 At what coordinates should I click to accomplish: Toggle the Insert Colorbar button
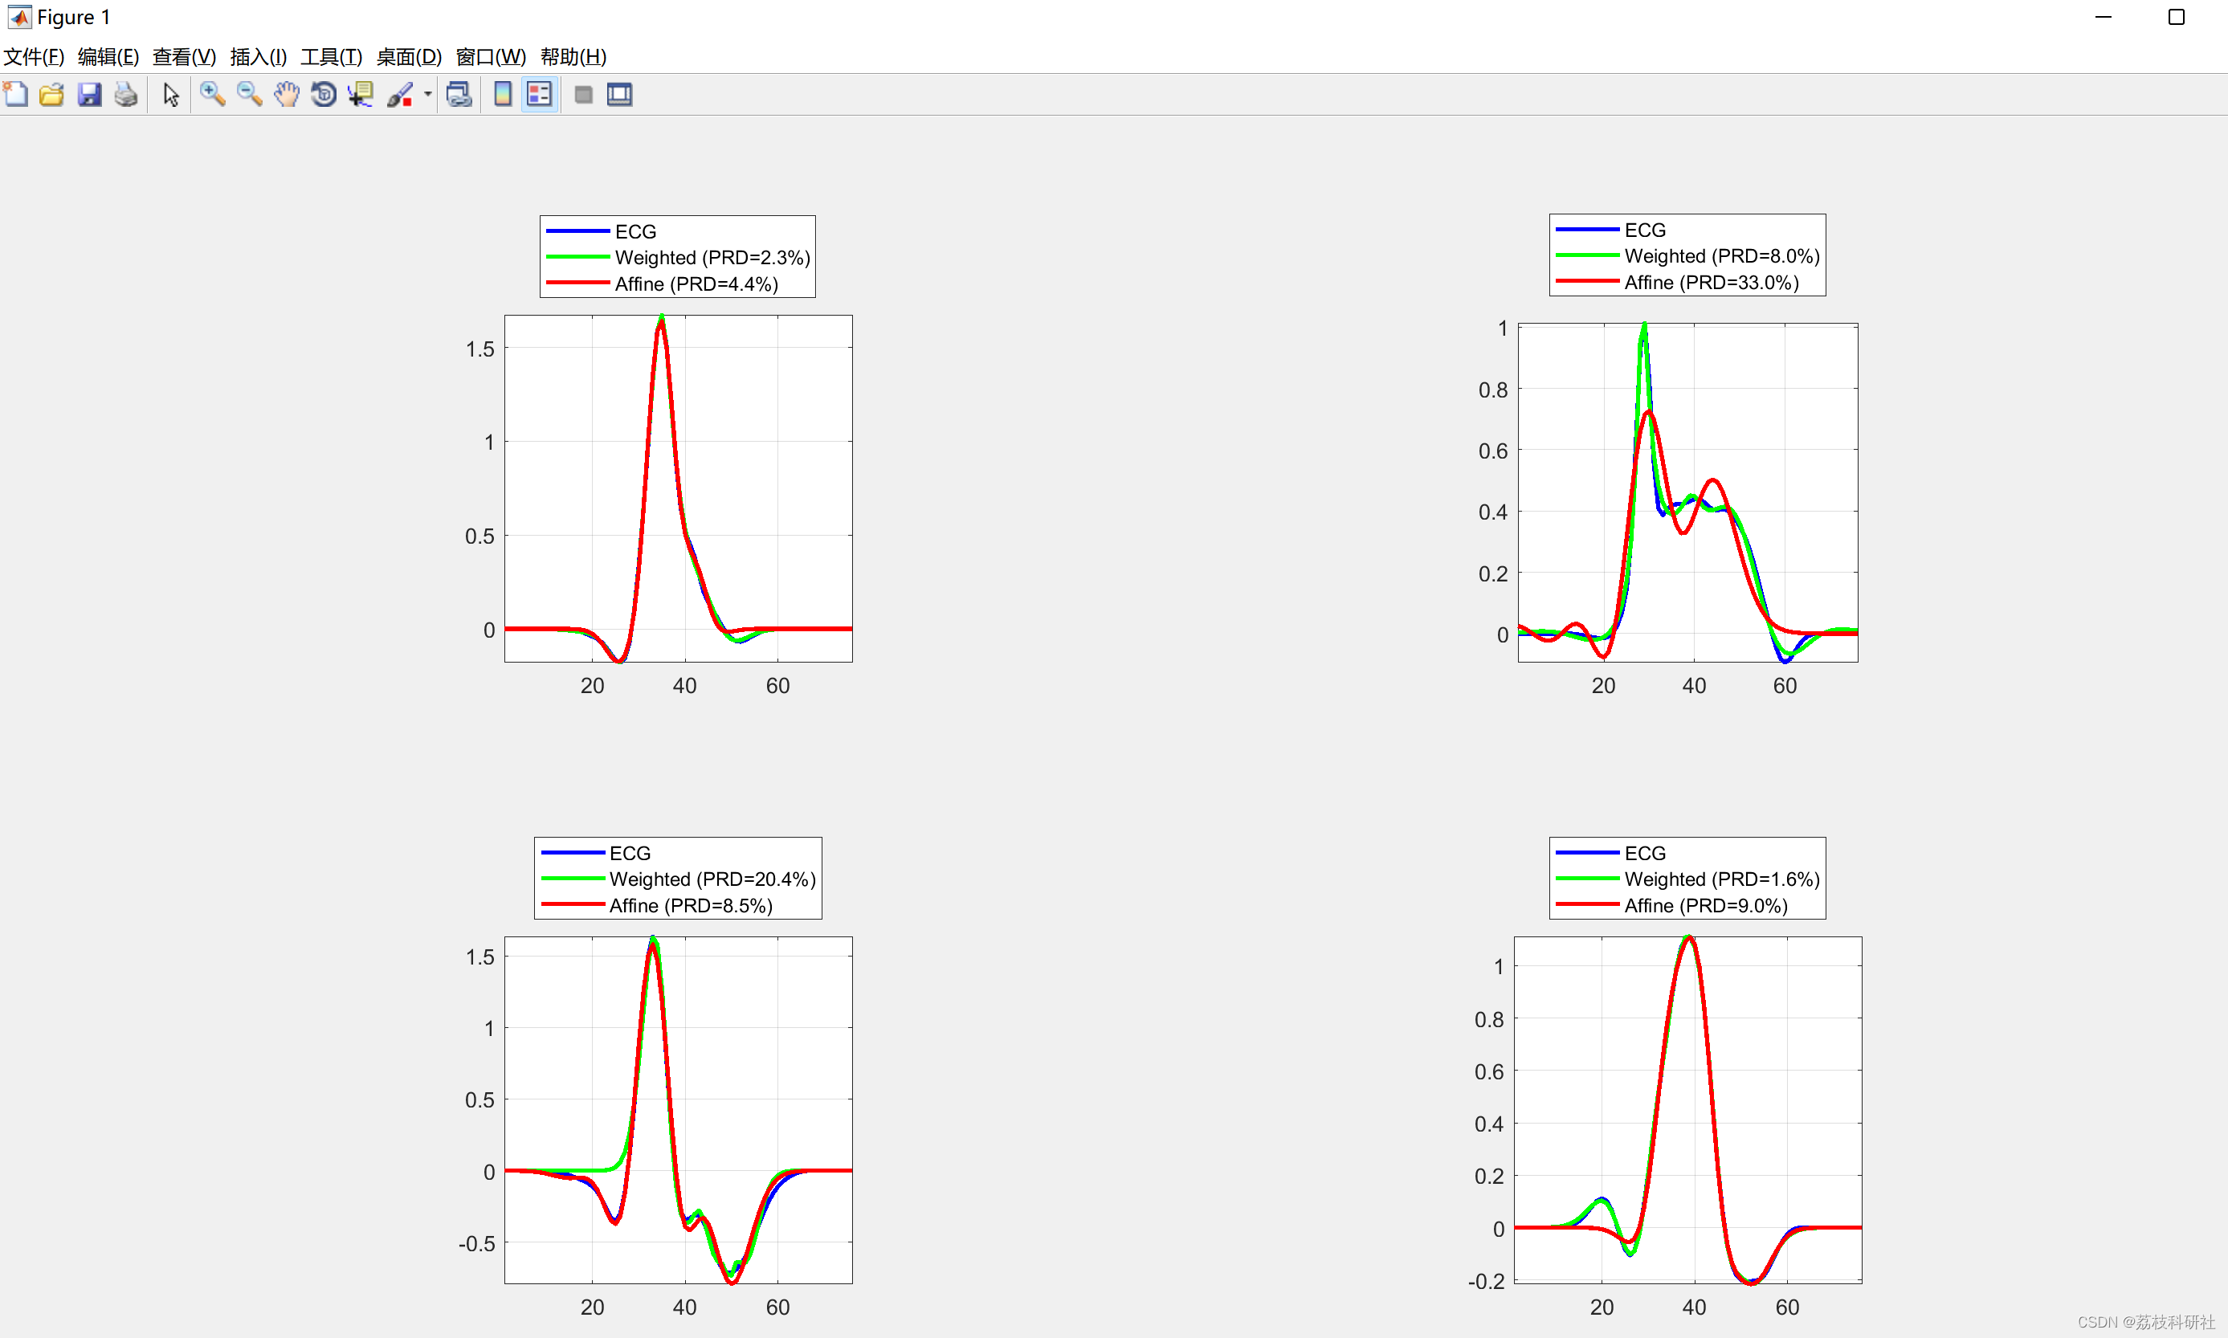(503, 95)
